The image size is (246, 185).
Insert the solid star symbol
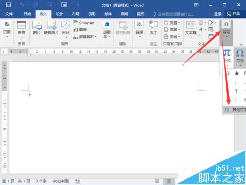pyautogui.click(x=237, y=73)
